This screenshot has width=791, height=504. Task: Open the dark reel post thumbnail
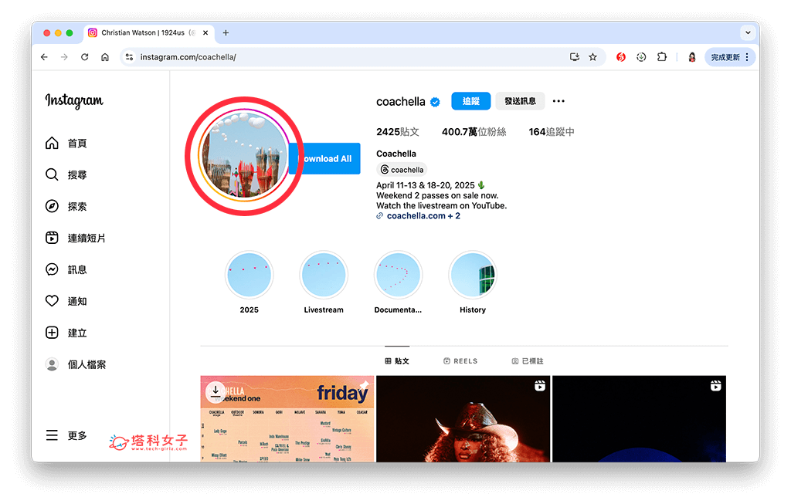[x=639, y=419]
